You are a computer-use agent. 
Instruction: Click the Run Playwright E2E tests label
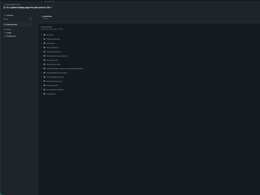[x=55, y=77]
